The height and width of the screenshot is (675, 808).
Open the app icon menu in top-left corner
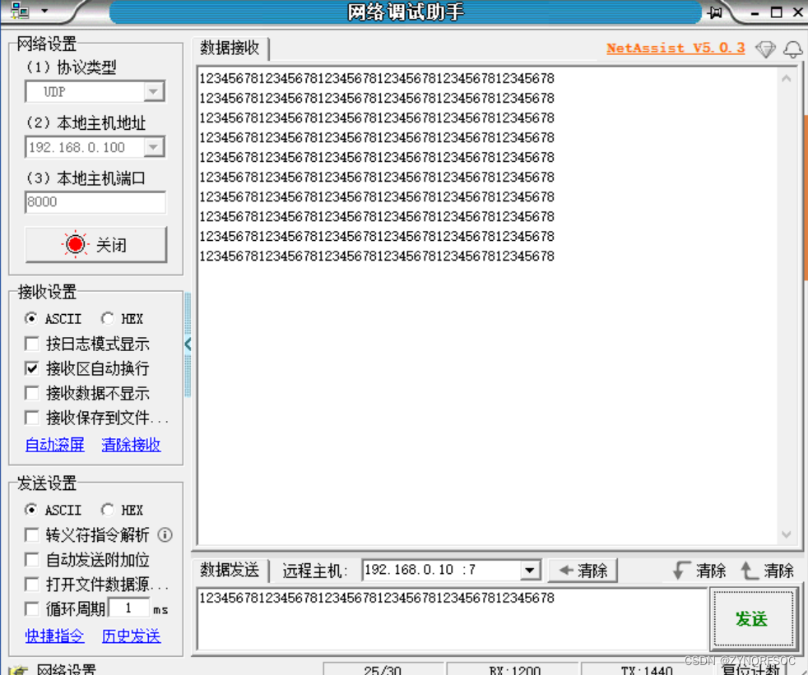tap(20, 12)
